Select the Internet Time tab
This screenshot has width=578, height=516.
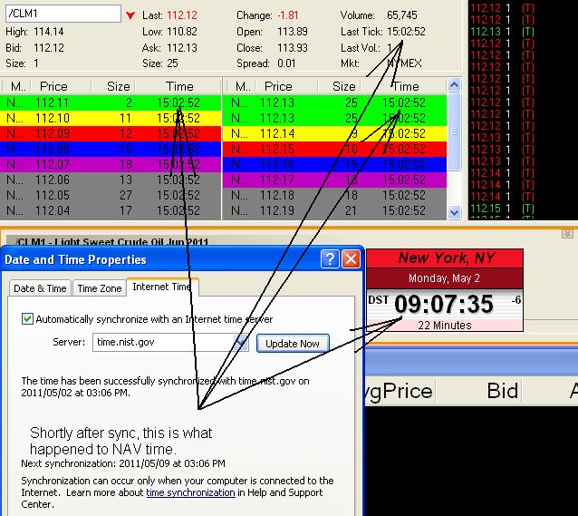[162, 287]
